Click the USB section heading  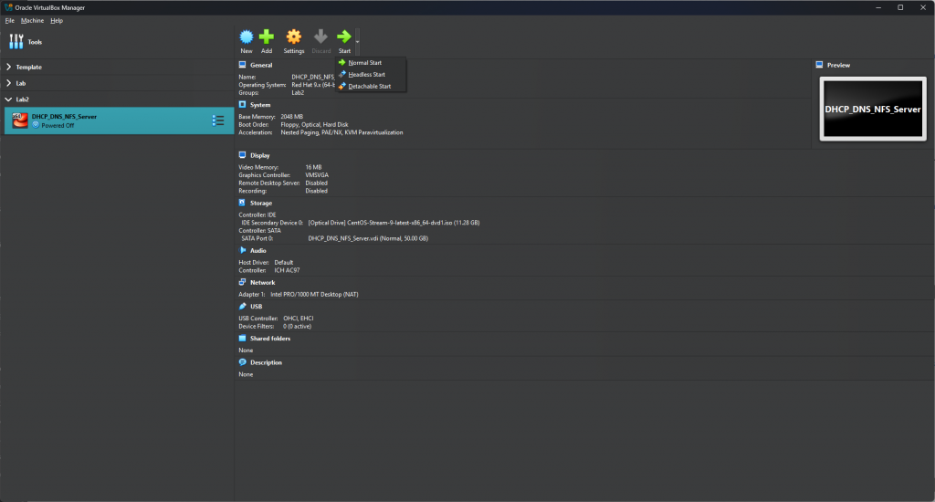(x=256, y=307)
